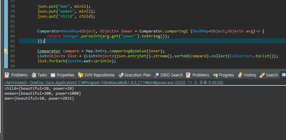
Task: Click the warning marker beside line 87
Action: point(6,51)
